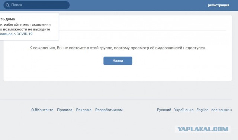Image resolution: width=238 pixels, height=140 pixels.
Task: Switch language to English
Action: [x=202, y=110]
